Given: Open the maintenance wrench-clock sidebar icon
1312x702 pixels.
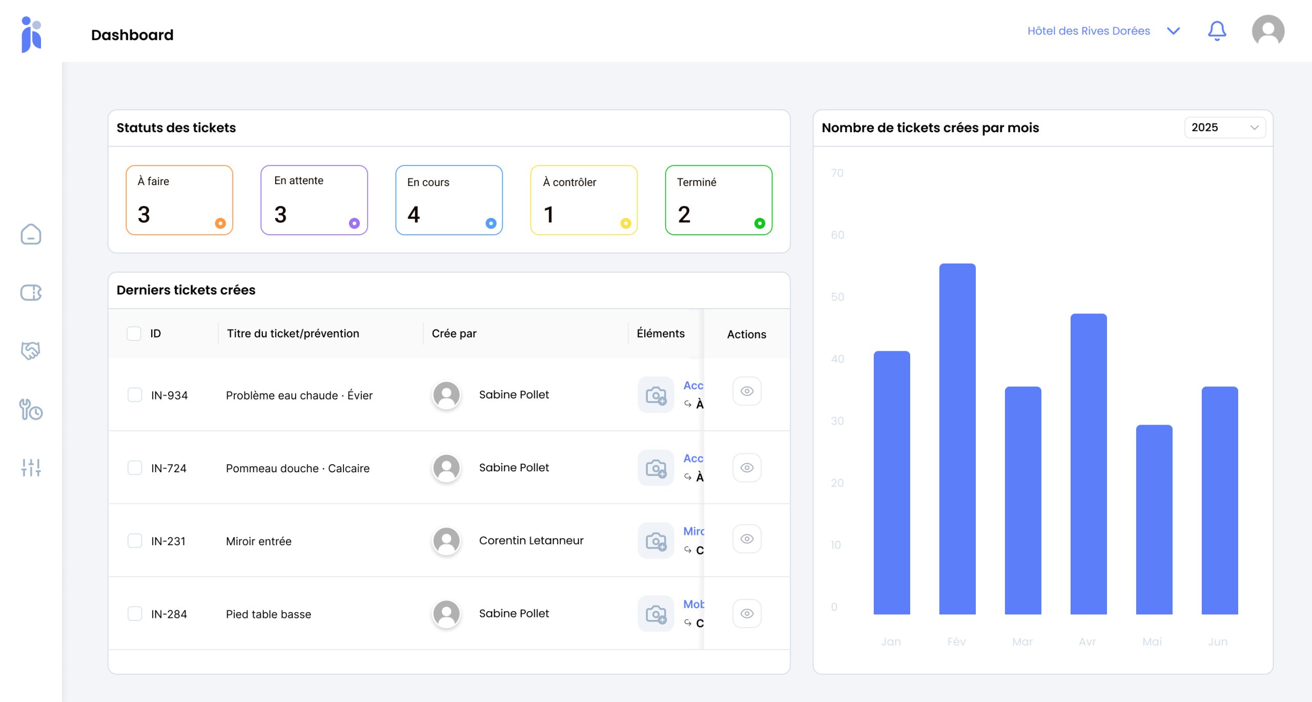Looking at the screenshot, I should tap(31, 410).
